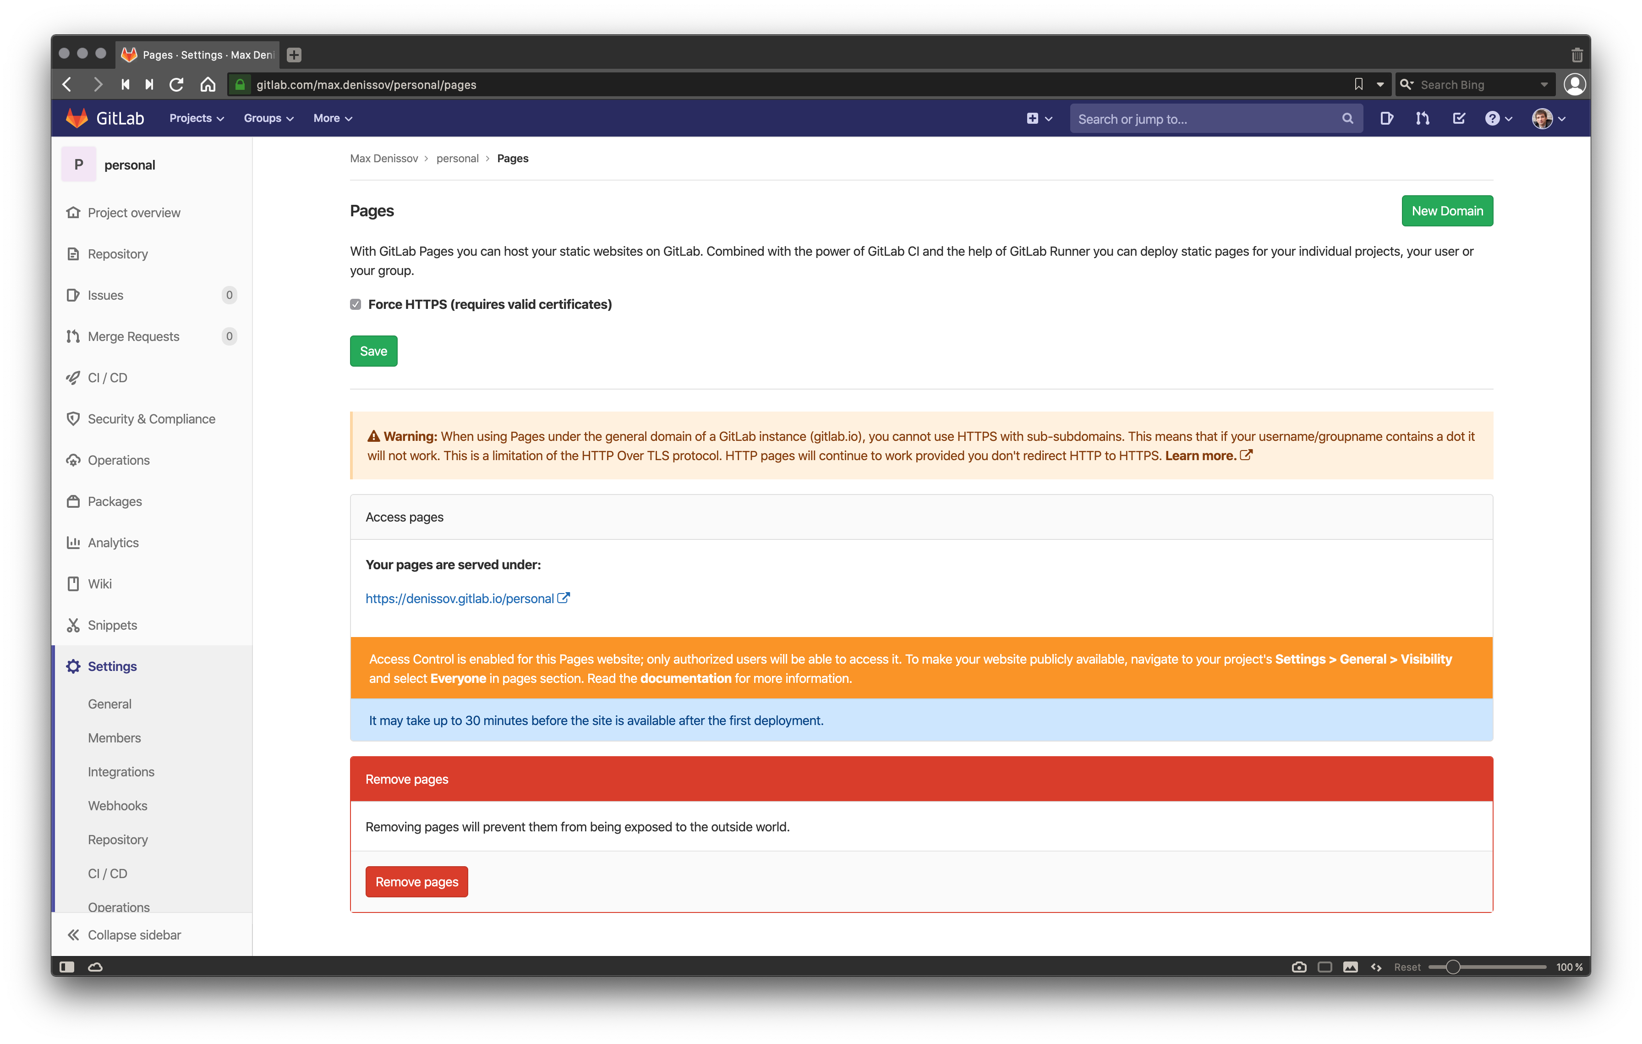
Task: Click the search magnifier icon in GitLab search
Action: 1347,119
